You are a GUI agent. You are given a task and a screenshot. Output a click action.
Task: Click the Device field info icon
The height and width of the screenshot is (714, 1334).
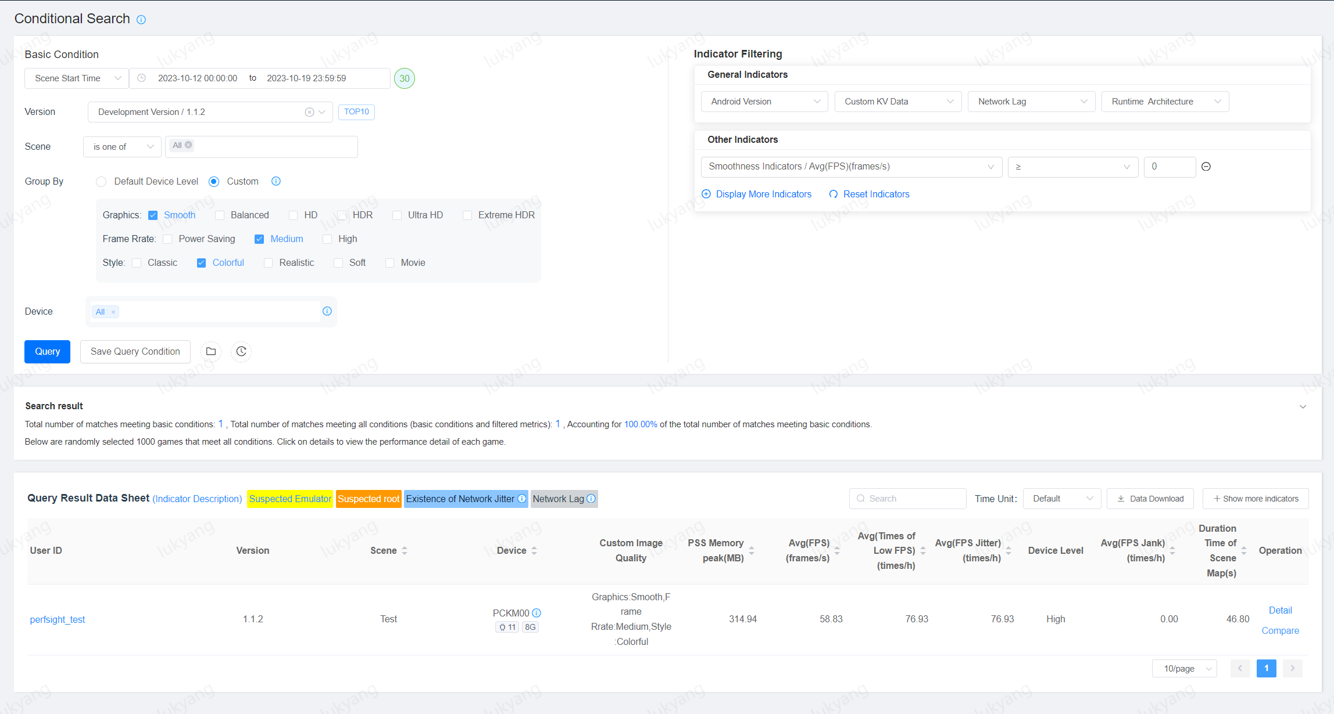[327, 312]
